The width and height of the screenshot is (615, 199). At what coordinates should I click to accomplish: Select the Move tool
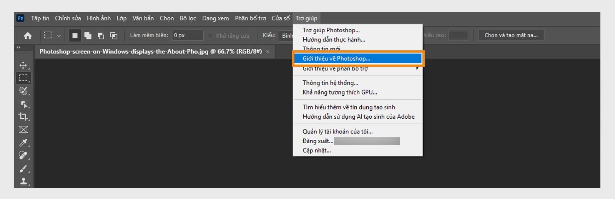(23, 65)
